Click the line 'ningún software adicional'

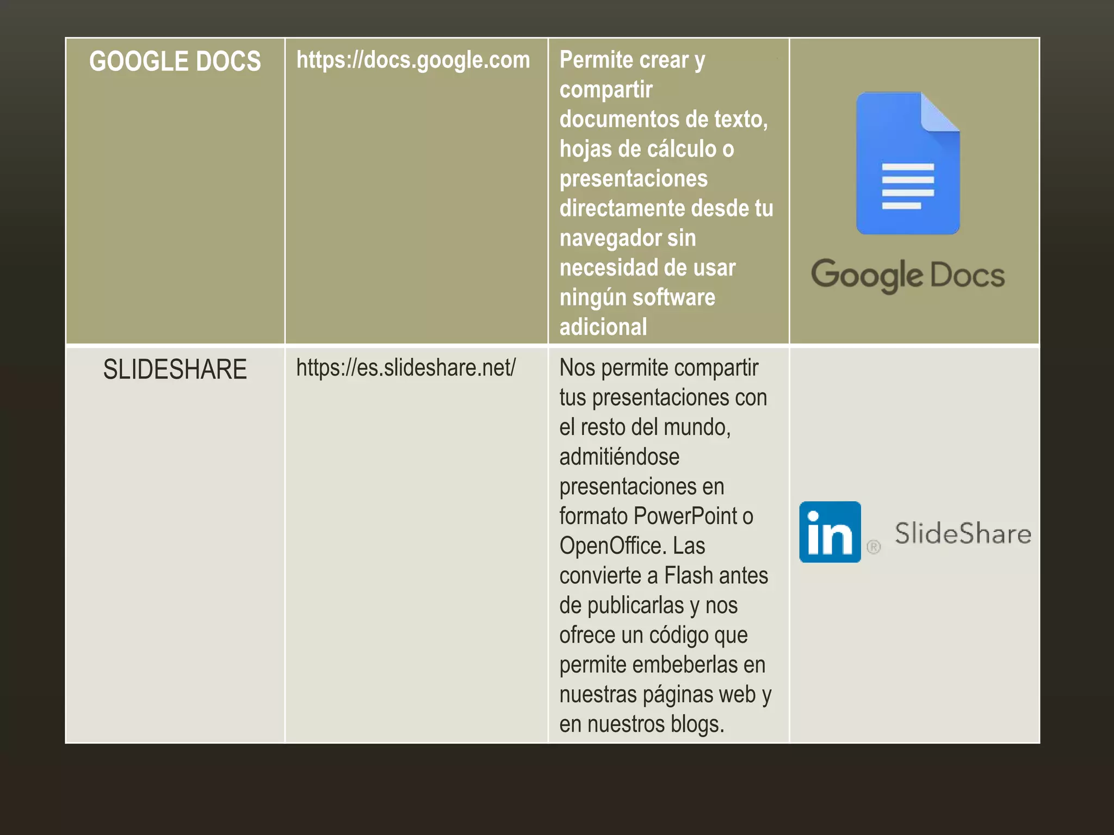(x=638, y=312)
